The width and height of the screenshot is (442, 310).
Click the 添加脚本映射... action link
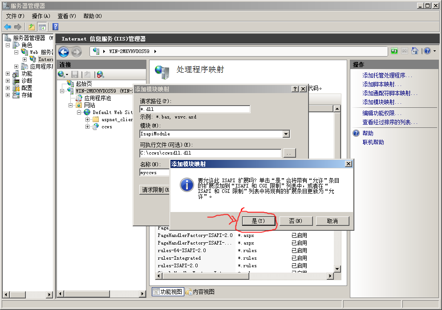(382, 85)
